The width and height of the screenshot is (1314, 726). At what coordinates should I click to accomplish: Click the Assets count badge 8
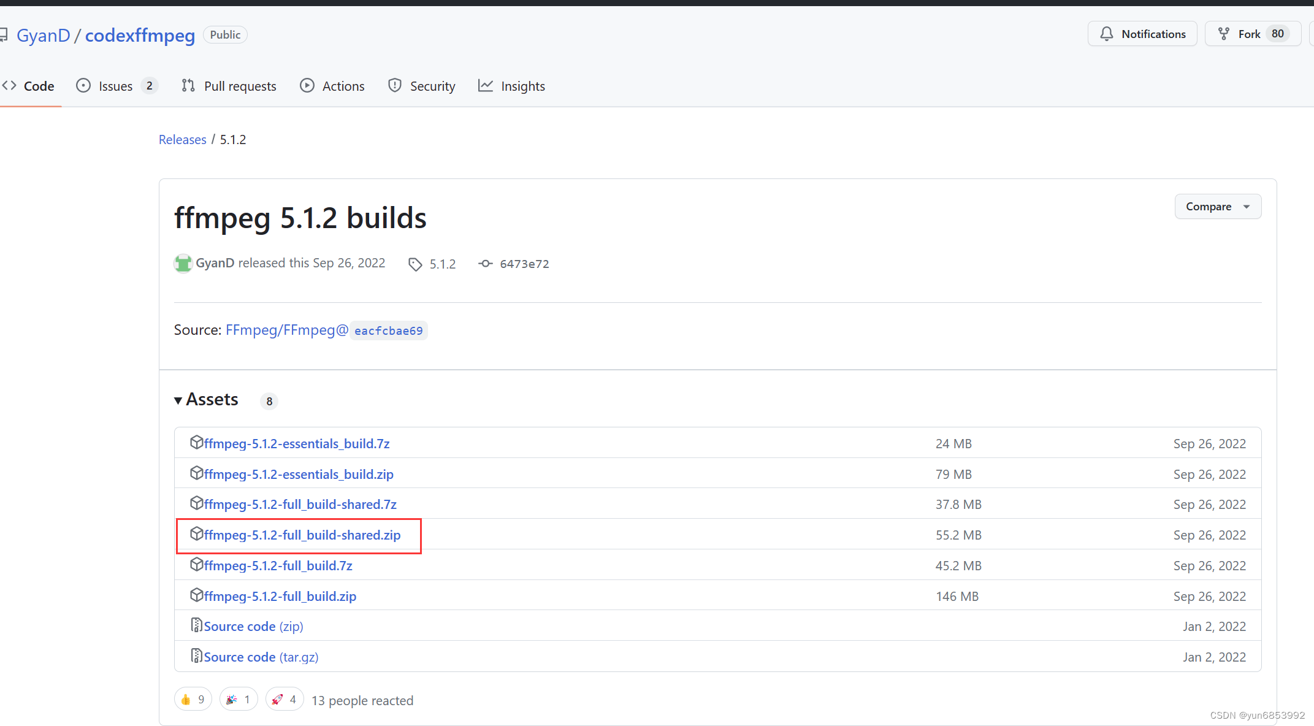coord(269,401)
